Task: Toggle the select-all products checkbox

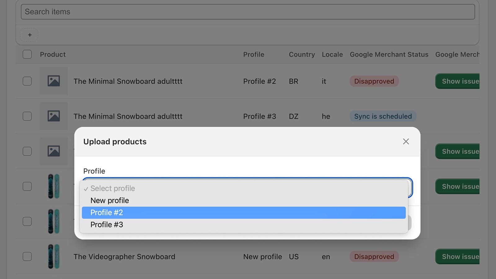Action: point(27,55)
